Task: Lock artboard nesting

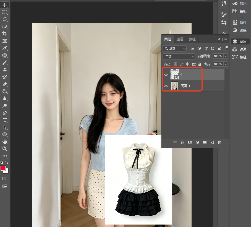Action: [194, 64]
